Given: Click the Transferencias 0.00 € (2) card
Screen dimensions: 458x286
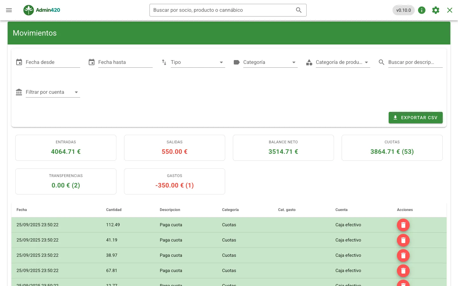Looking at the screenshot, I should point(66,181).
